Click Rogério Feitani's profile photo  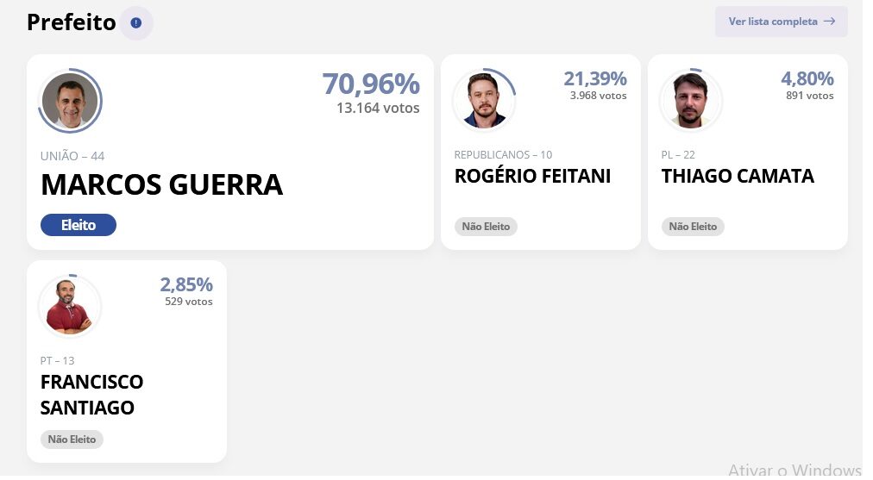pos(484,100)
